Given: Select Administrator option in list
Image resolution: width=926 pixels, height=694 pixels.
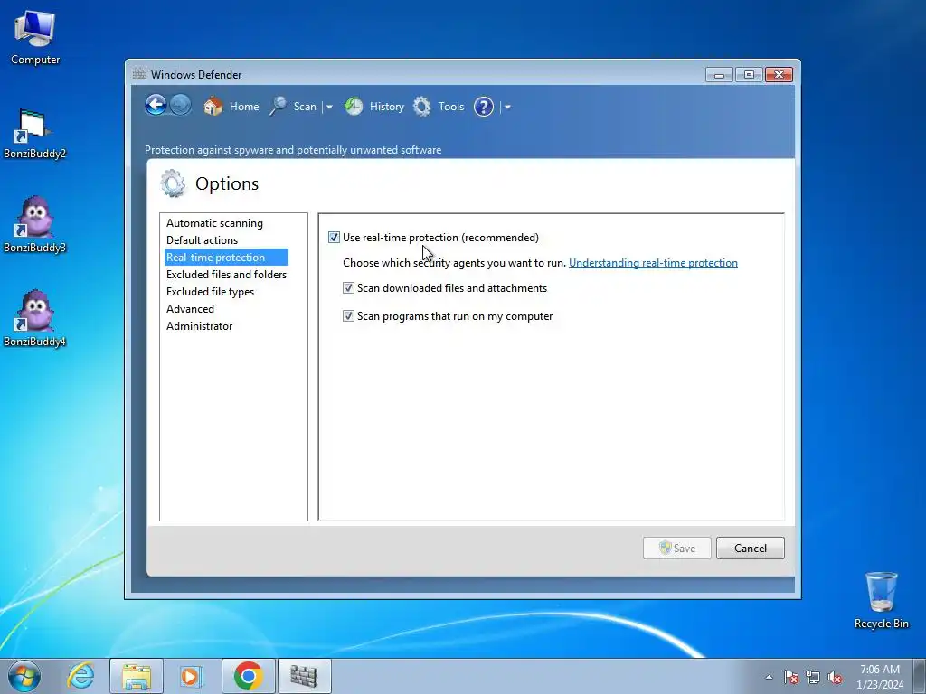Looking at the screenshot, I should (200, 325).
